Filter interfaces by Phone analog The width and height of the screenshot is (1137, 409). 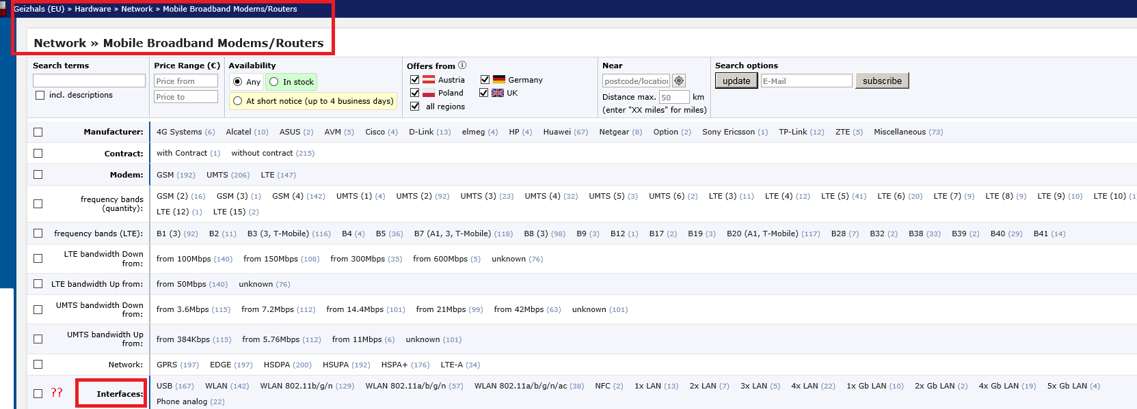point(182,401)
